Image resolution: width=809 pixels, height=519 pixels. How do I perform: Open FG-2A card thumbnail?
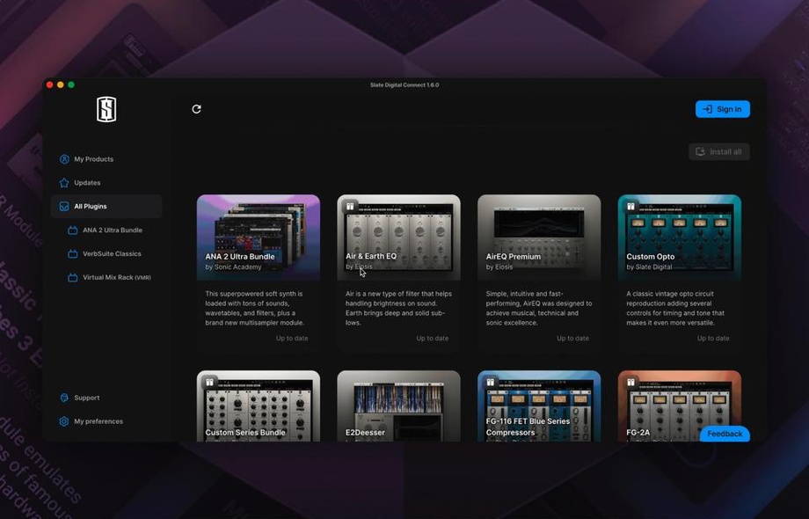pos(679,406)
